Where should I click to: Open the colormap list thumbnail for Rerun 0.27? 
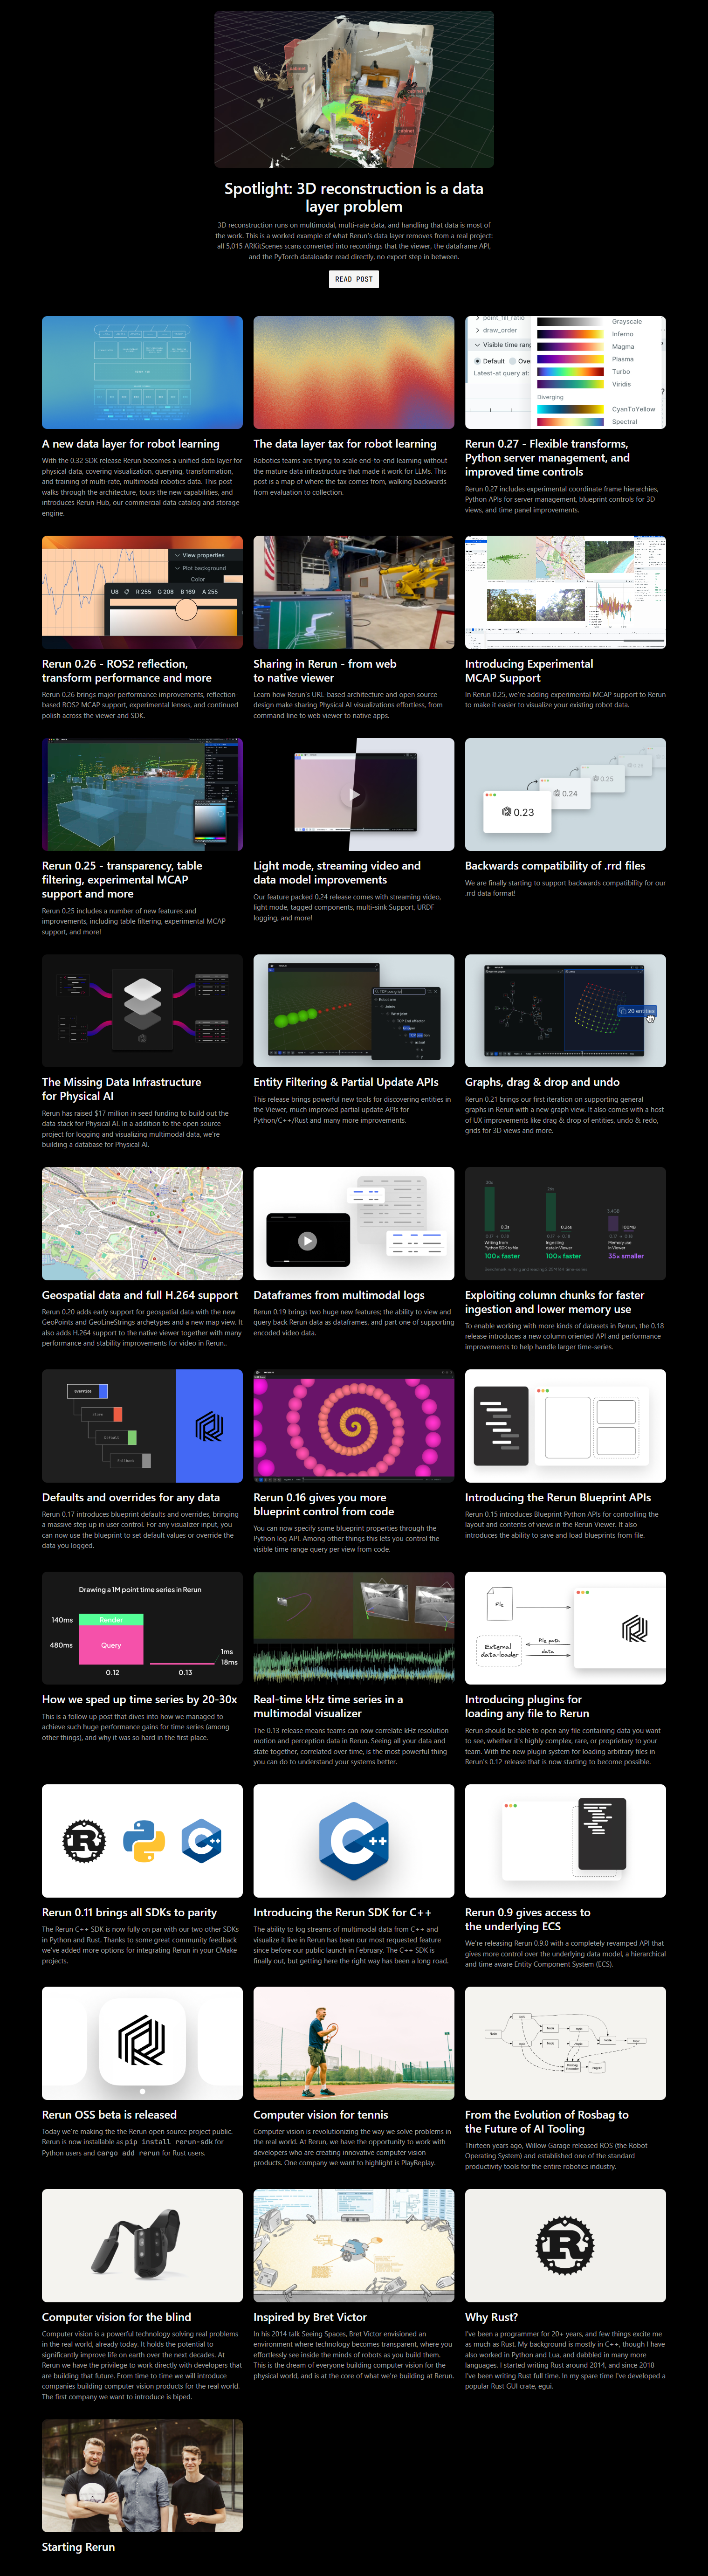[x=565, y=372]
